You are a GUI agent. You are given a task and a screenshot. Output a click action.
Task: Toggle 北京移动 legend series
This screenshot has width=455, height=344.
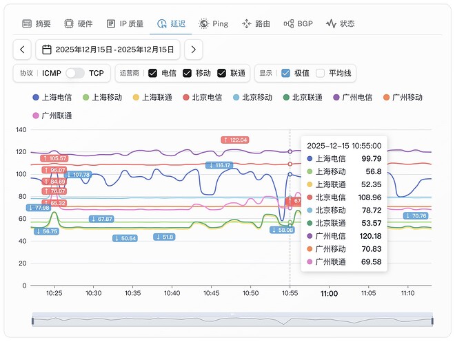click(x=253, y=97)
